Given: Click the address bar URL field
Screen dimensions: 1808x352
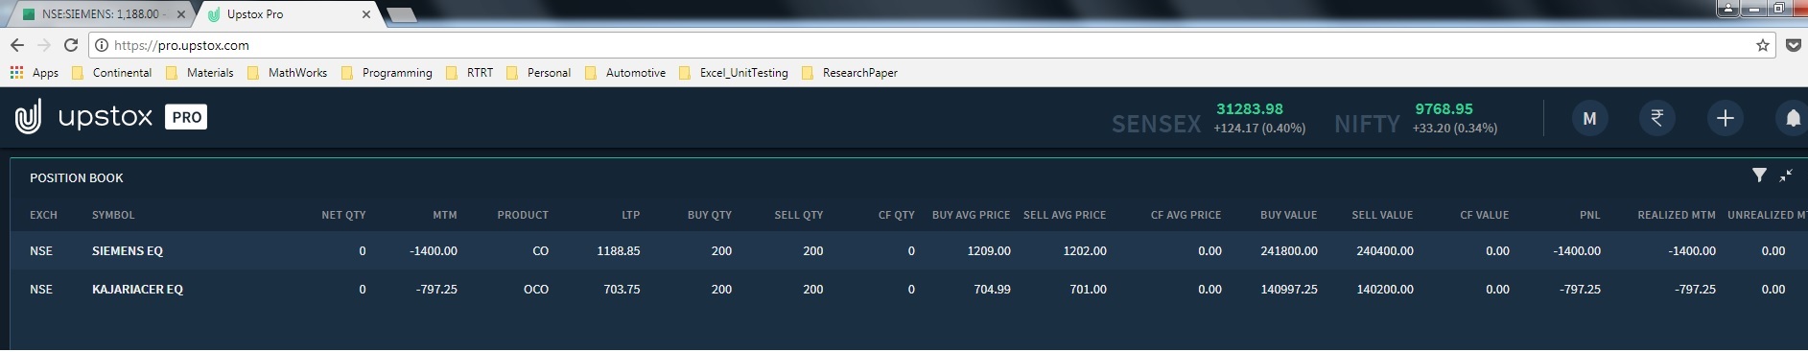Looking at the screenshot, I should tap(921, 45).
